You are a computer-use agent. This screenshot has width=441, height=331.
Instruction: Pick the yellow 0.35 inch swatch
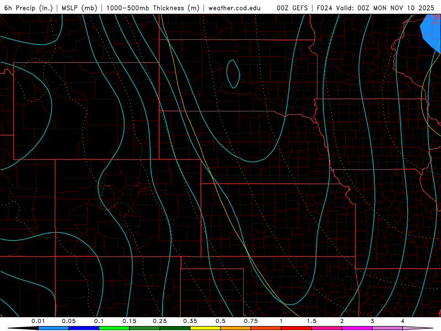tap(205, 328)
